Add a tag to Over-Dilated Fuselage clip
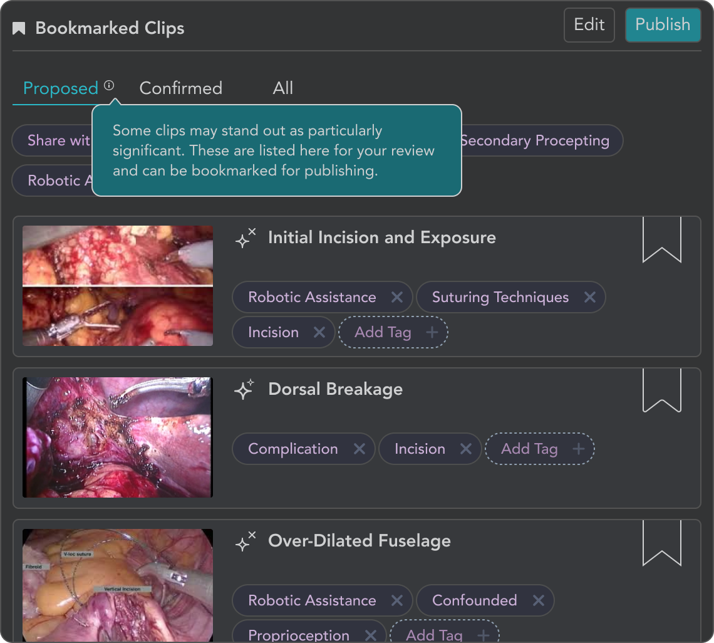The height and width of the screenshot is (643, 714). (445, 631)
